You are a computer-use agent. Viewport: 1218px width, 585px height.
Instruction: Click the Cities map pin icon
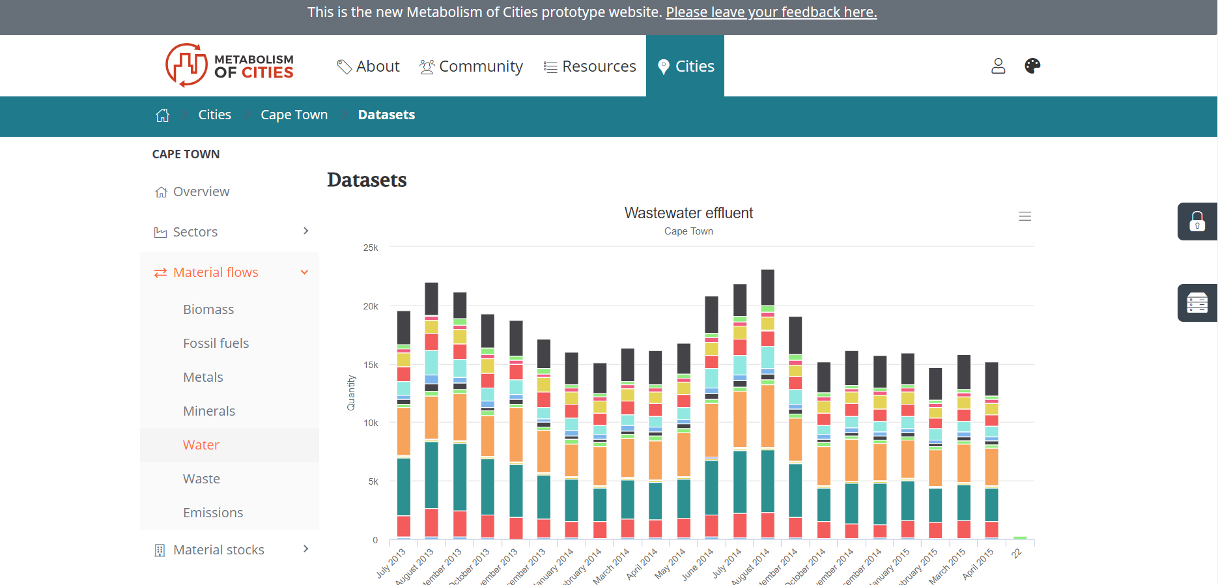pos(664,66)
